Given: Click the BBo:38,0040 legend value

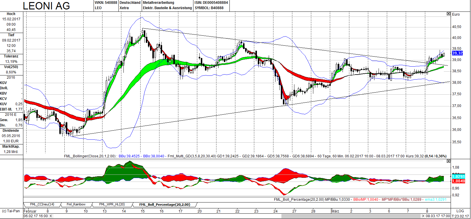Looking at the screenshot, I should tap(154, 156).
